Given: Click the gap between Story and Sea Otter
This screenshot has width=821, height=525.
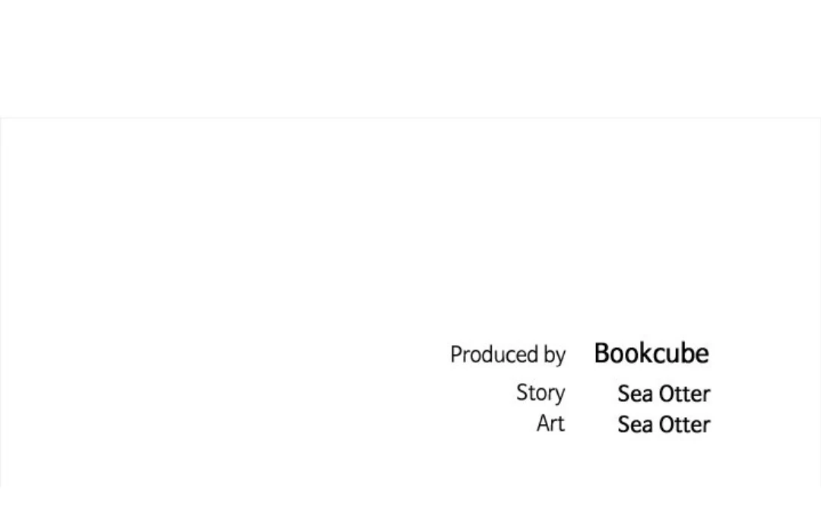Looking at the screenshot, I should pos(591,394).
